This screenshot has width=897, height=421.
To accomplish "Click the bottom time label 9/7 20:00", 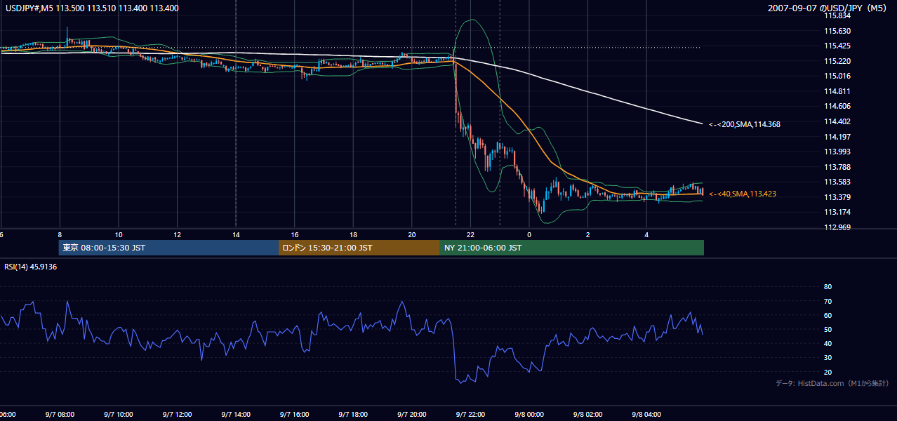I will (412, 414).
